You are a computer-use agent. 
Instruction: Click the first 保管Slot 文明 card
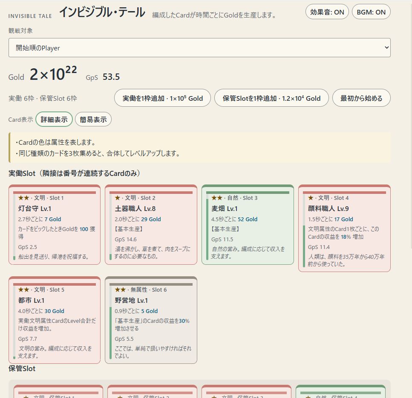click(58, 392)
